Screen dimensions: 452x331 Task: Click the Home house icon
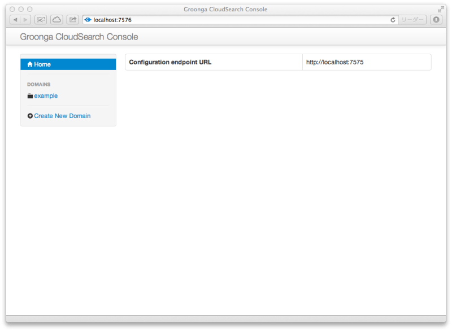pos(31,64)
